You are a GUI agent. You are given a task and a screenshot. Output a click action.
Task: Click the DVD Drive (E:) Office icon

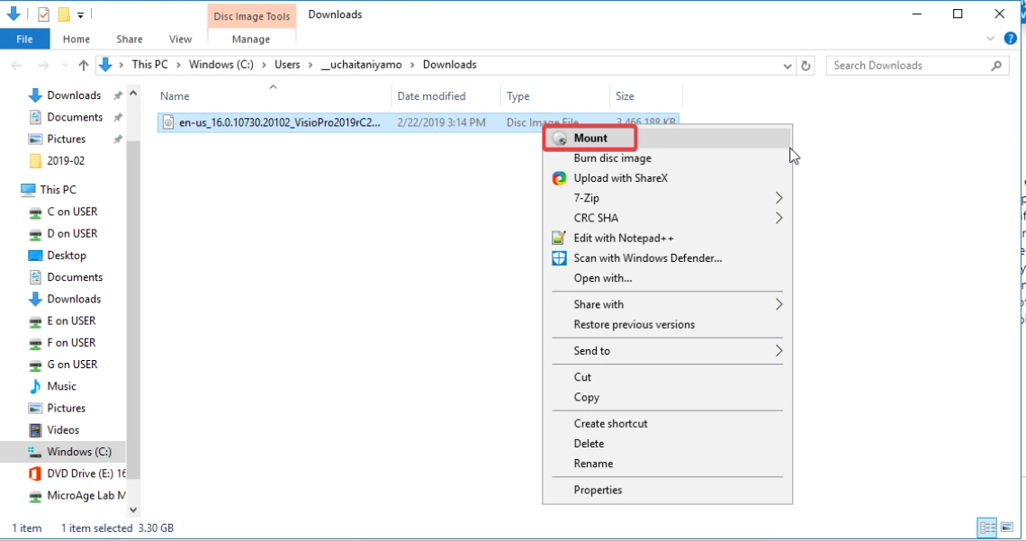35,473
